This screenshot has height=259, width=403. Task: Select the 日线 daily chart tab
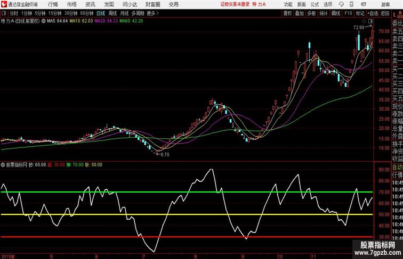(101, 13)
